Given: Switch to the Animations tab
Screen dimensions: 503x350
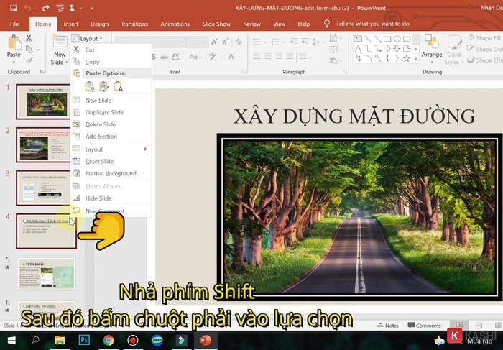Looking at the screenshot, I should [x=175, y=24].
